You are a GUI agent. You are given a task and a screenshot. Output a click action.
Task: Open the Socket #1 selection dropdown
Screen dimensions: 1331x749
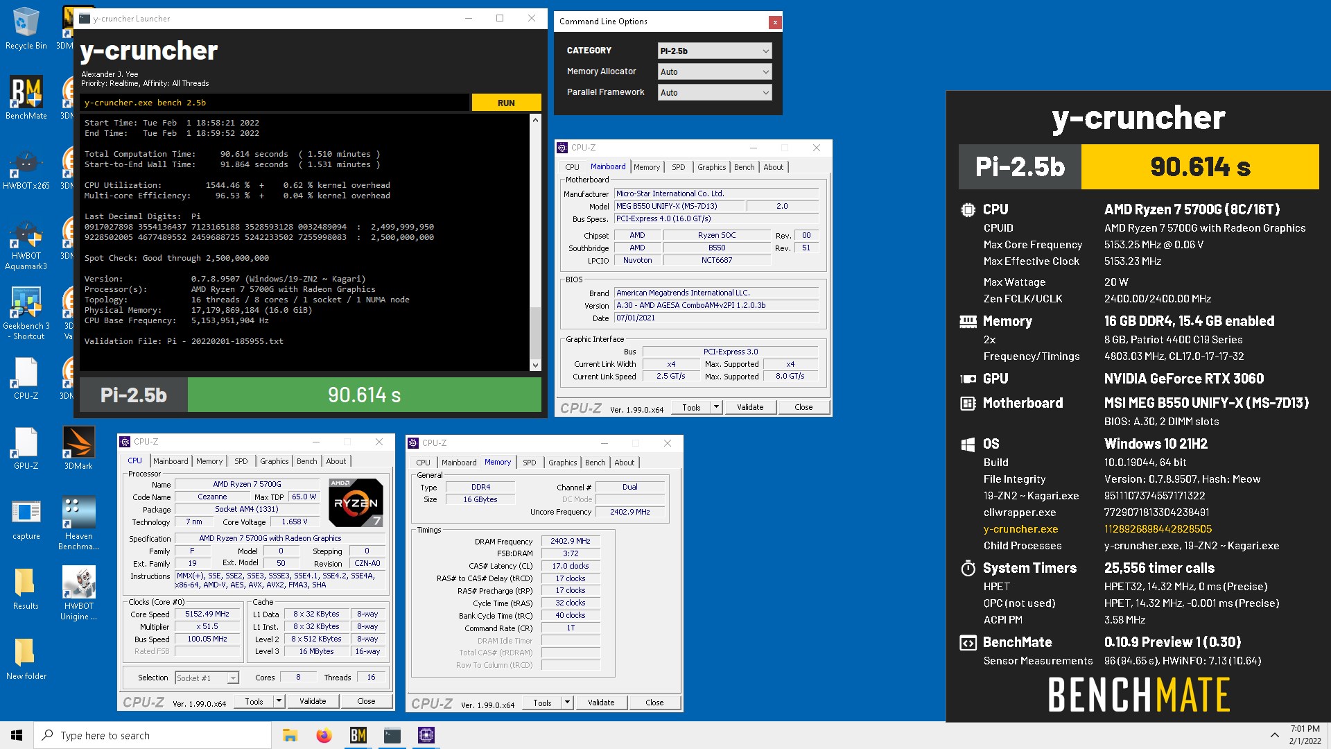[x=207, y=678]
